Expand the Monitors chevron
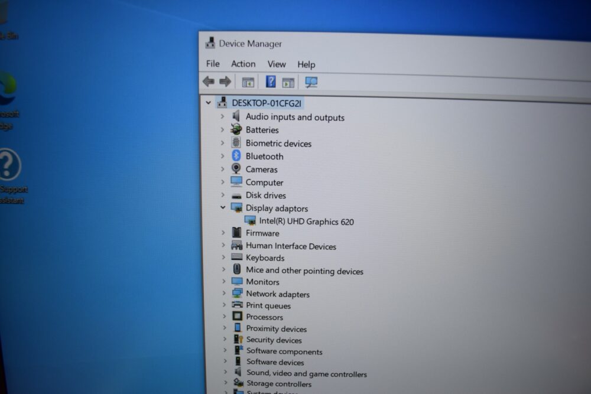 coord(223,281)
